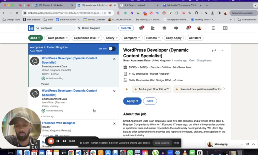Enable Easy Apply filter
Viewport: 258px width, 155px height.
tap(174, 38)
